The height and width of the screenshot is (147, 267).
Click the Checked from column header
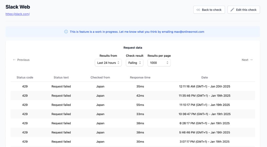tap(100, 78)
